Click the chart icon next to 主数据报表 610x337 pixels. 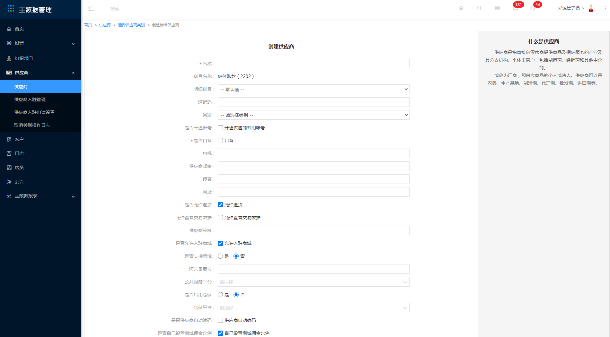9,196
